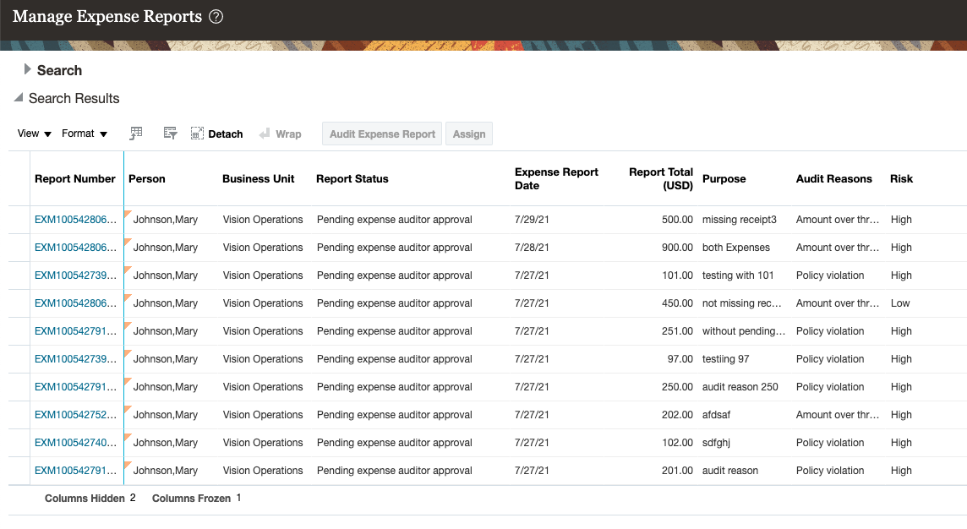
Task: Click the Low risk cell
Action: [x=900, y=303]
